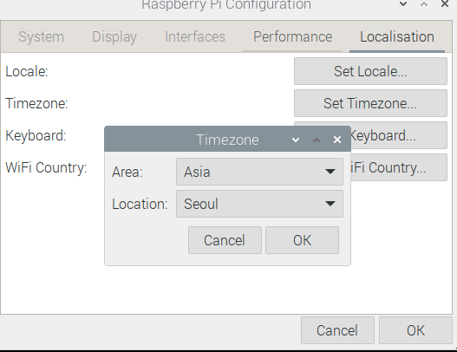Viewport: 457px width, 352px height.
Task: Open the Location dropdown showing Seoul
Action: click(259, 204)
